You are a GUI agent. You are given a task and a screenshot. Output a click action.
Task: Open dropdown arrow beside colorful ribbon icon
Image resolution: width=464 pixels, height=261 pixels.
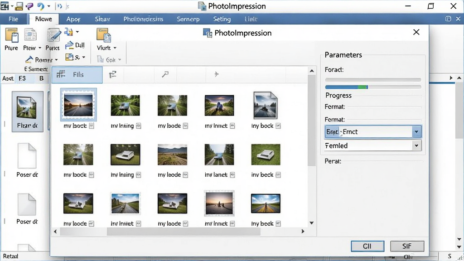pyautogui.click(x=77, y=32)
